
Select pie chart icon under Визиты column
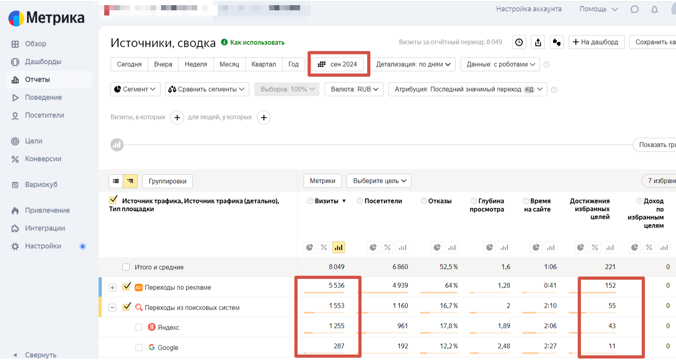310,247
